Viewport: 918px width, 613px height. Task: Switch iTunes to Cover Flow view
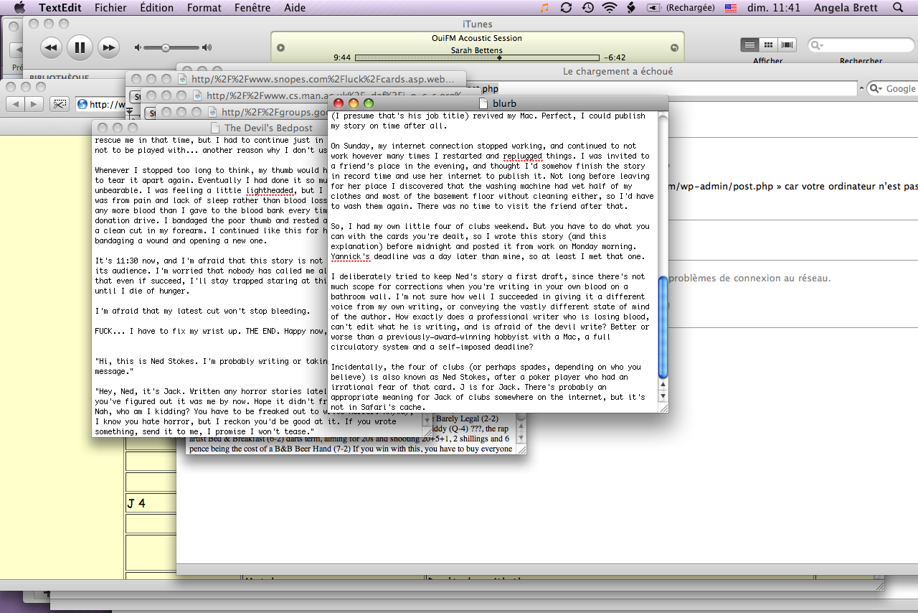coord(787,45)
